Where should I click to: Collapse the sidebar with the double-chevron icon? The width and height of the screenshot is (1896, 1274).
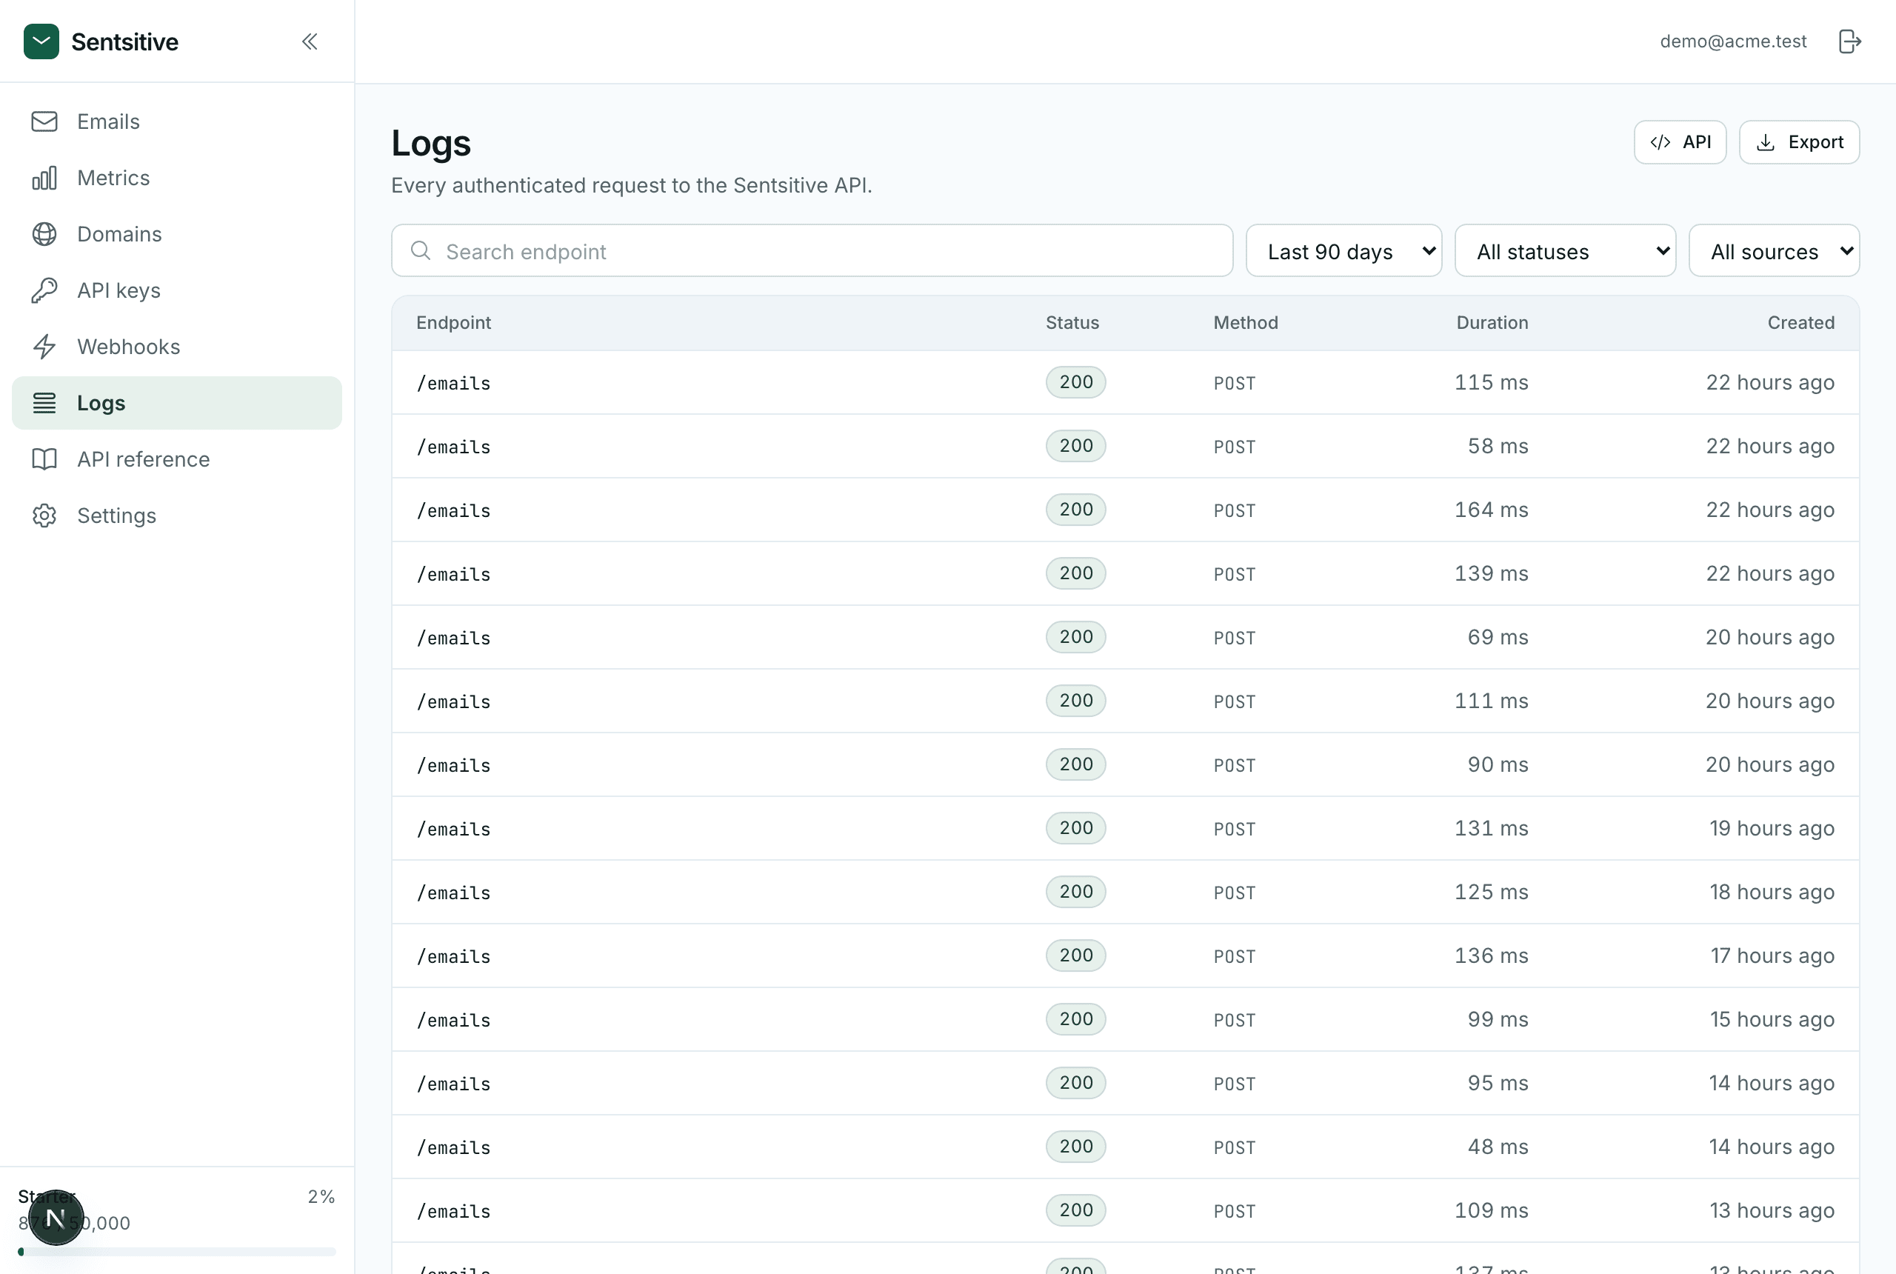(310, 41)
